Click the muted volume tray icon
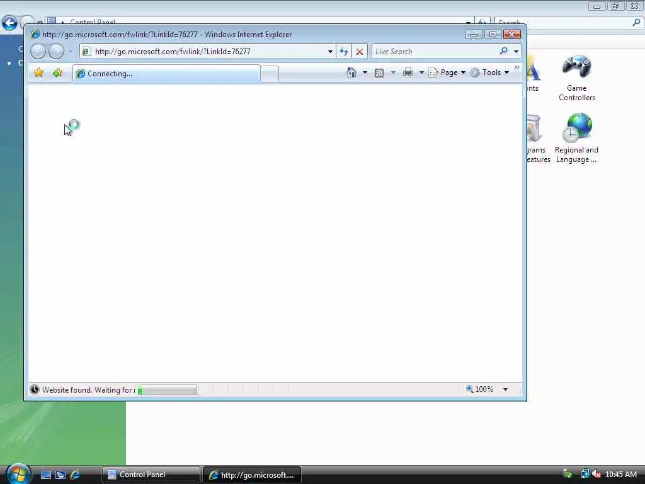 tap(596, 474)
